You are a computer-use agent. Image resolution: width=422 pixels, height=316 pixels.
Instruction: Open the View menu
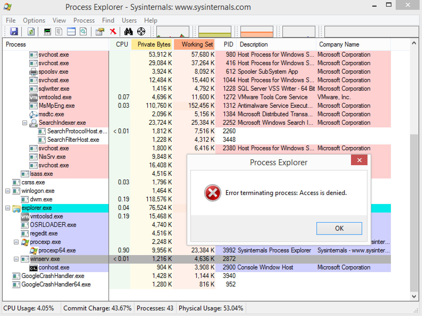[x=59, y=20]
